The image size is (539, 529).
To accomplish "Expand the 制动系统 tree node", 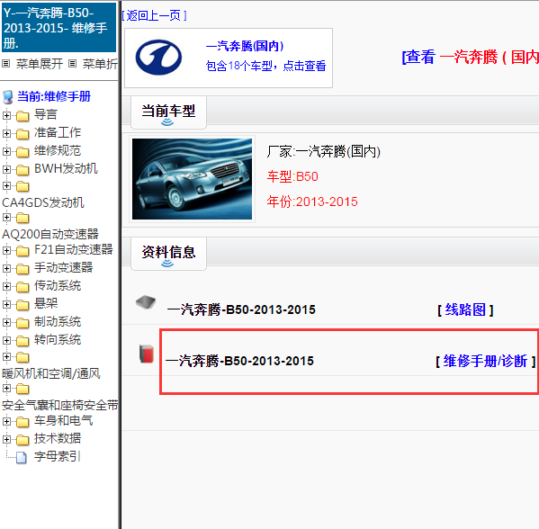I will click(x=6, y=322).
